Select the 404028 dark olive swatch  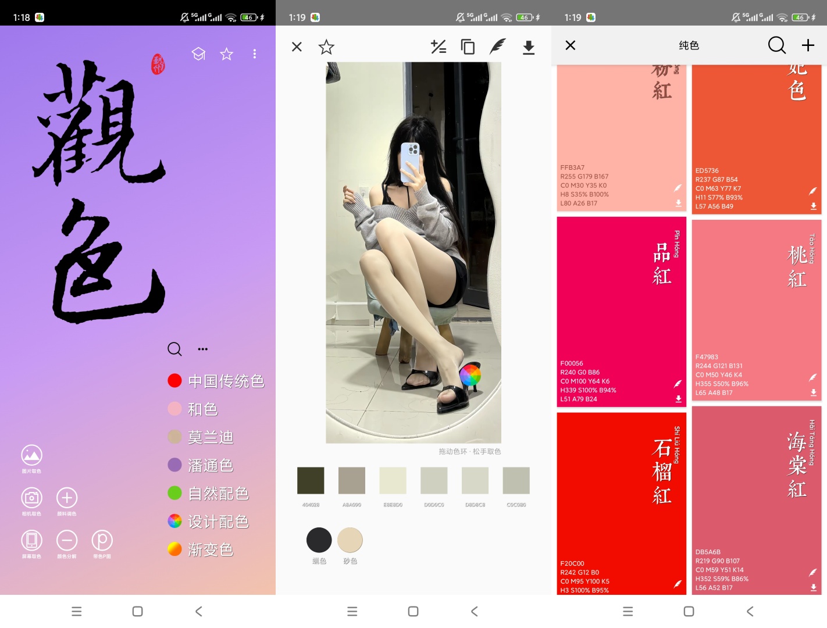tap(311, 480)
